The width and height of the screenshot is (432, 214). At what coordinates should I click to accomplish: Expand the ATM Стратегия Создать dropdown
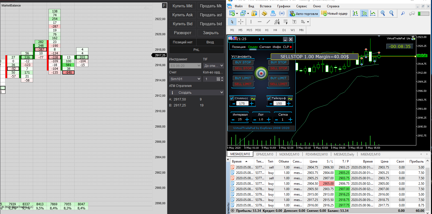[196, 93]
